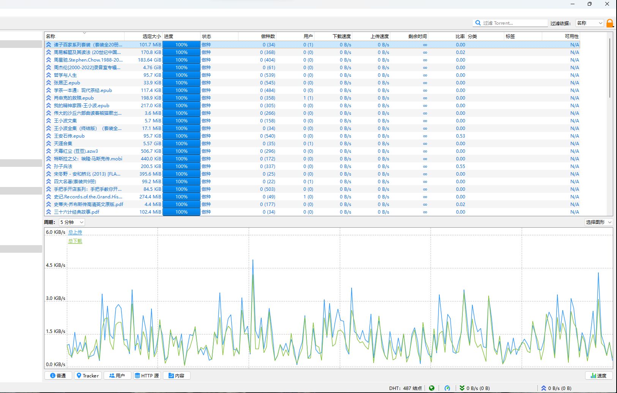
Task: Click folder icon on 内容 tab
Action: (171, 376)
